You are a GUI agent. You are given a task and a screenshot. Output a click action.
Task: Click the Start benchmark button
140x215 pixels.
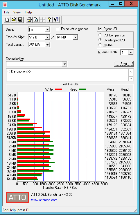pos(124,64)
